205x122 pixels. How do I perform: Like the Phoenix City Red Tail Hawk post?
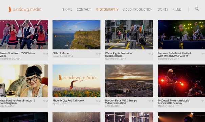[x=97, y=101]
